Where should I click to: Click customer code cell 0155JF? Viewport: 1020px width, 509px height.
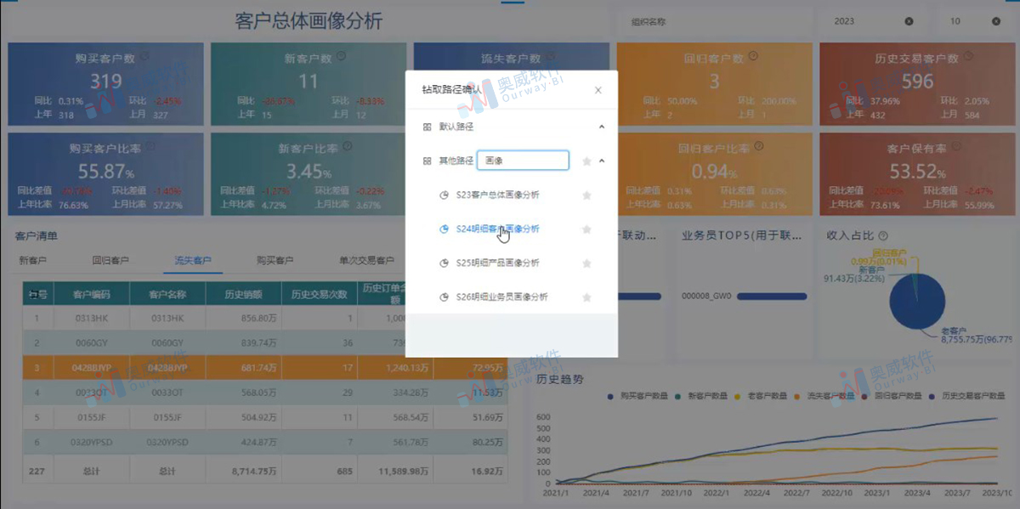pyautogui.click(x=92, y=417)
